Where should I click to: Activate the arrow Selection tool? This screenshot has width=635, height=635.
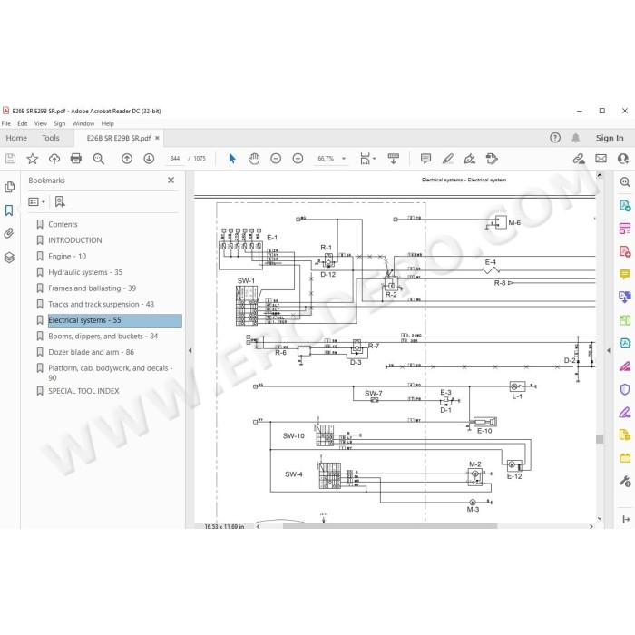(232, 159)
